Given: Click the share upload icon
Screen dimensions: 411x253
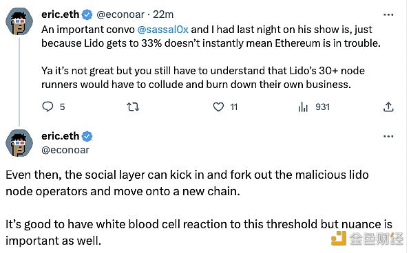Looking at the screenshot, I should (388, 107).
